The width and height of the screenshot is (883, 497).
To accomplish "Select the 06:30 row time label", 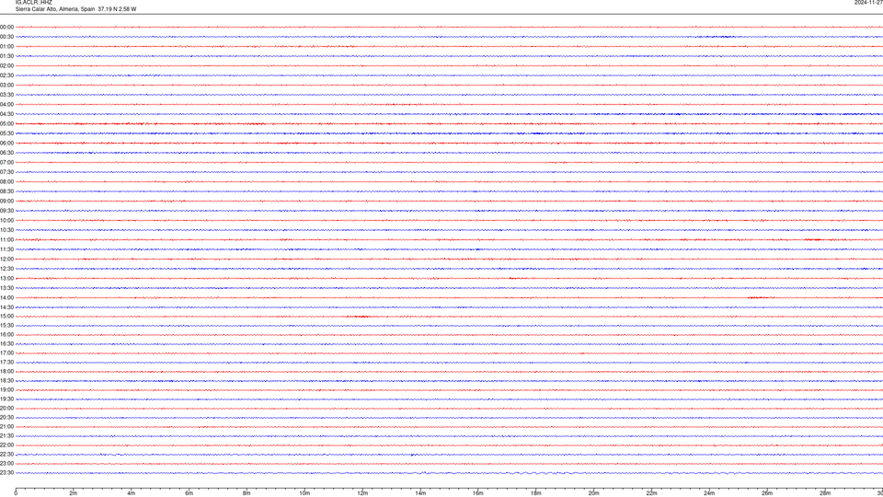I will (x=6, y=153).
